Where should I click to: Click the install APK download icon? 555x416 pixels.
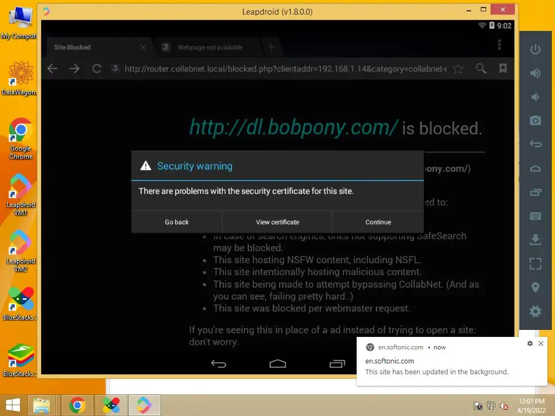(535, 239)
